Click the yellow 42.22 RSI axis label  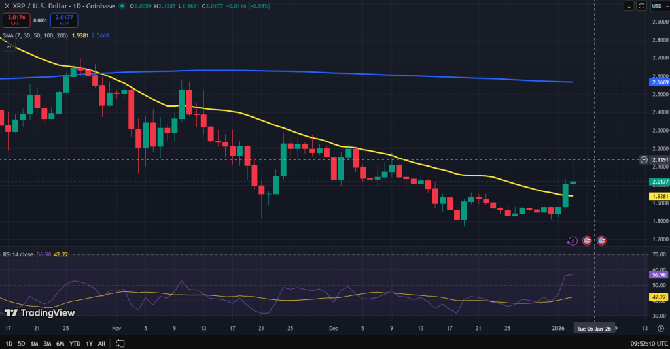(x=660, y=297)
